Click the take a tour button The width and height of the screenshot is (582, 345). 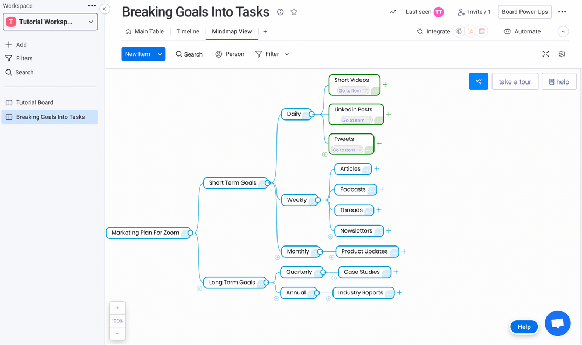[x=515, y=81]
